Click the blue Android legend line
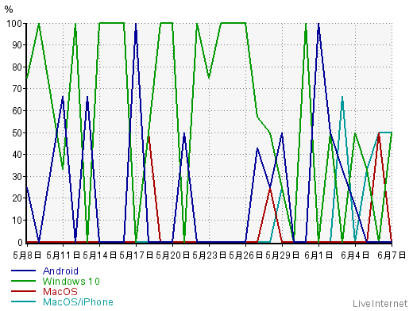The width and height of the screenshot is (413, 311). [23, 271]
